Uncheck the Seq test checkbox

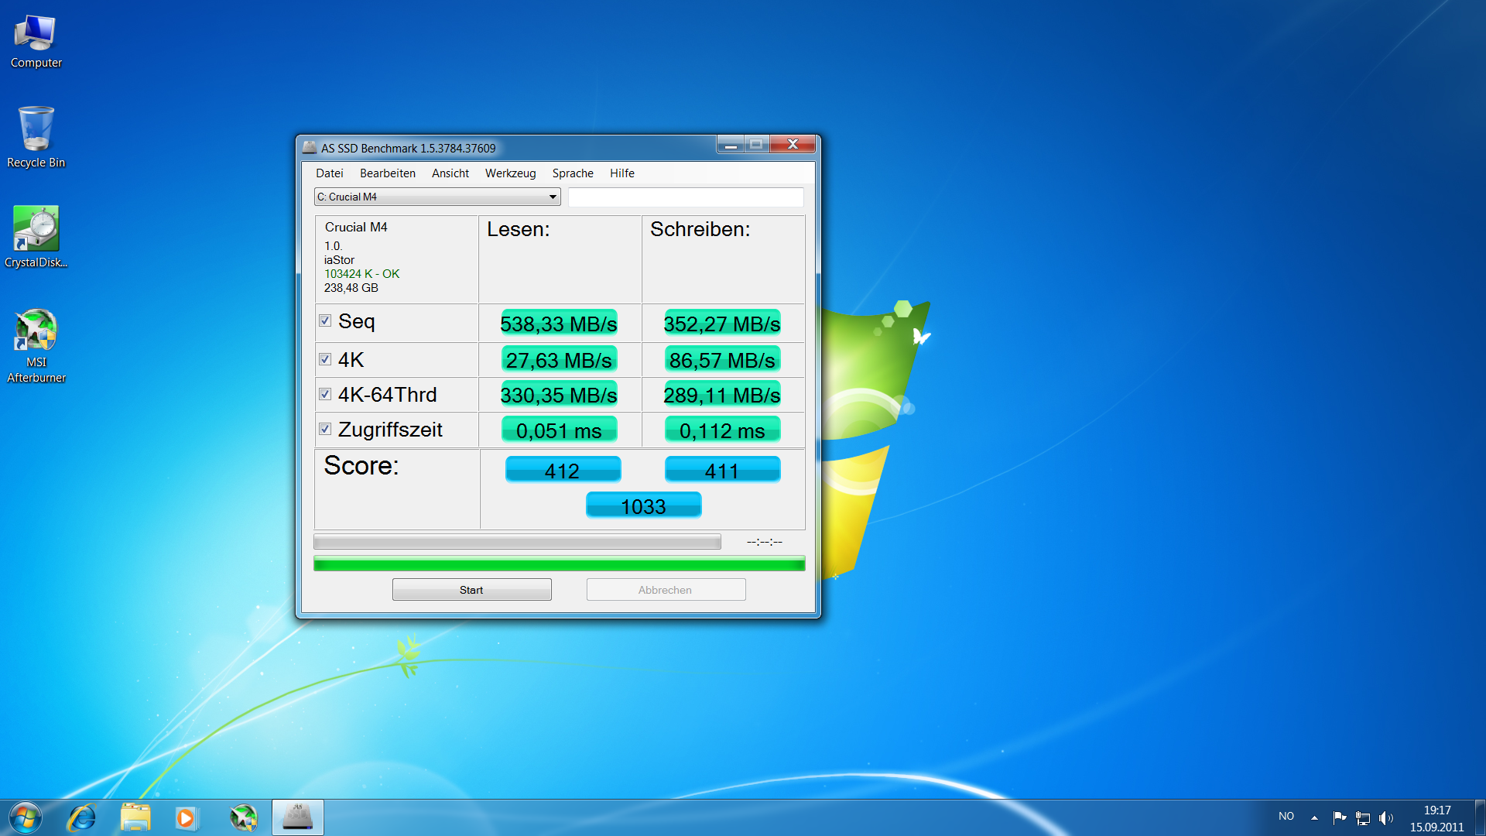[325, 320]
